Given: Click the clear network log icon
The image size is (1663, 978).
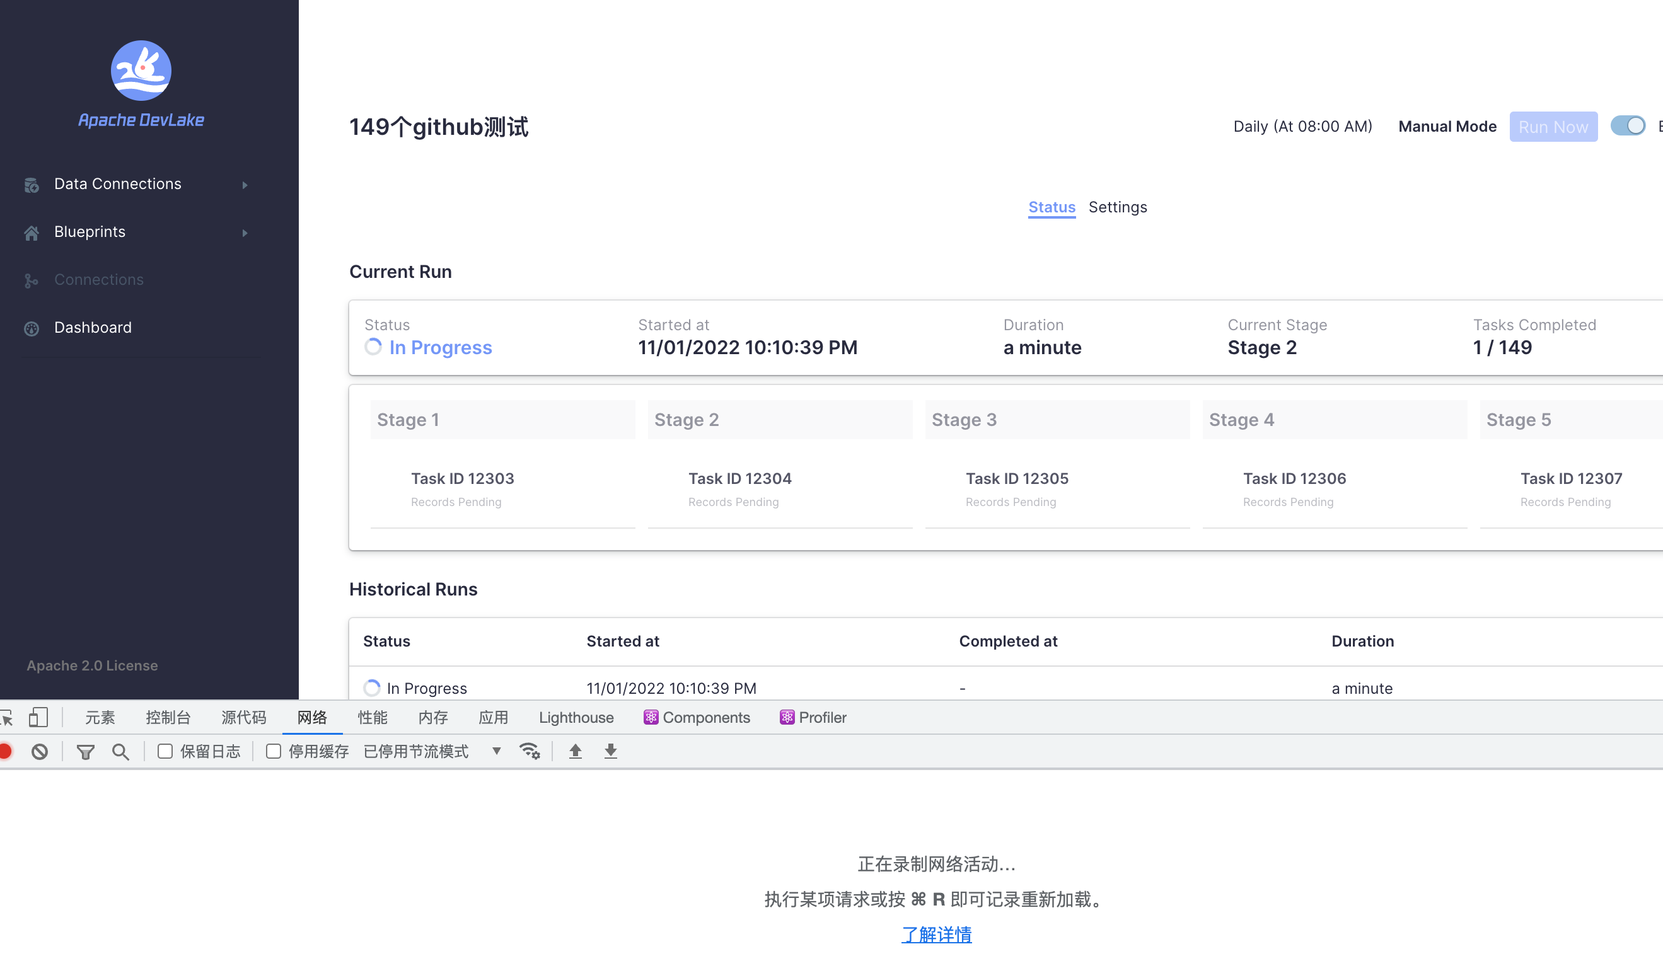Looking at the screenshot, I should [40, 752].
